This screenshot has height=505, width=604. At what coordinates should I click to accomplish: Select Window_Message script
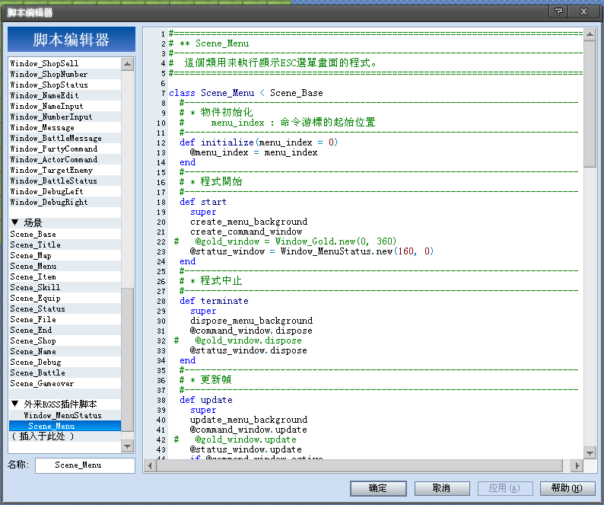click(x=65, y=127)
